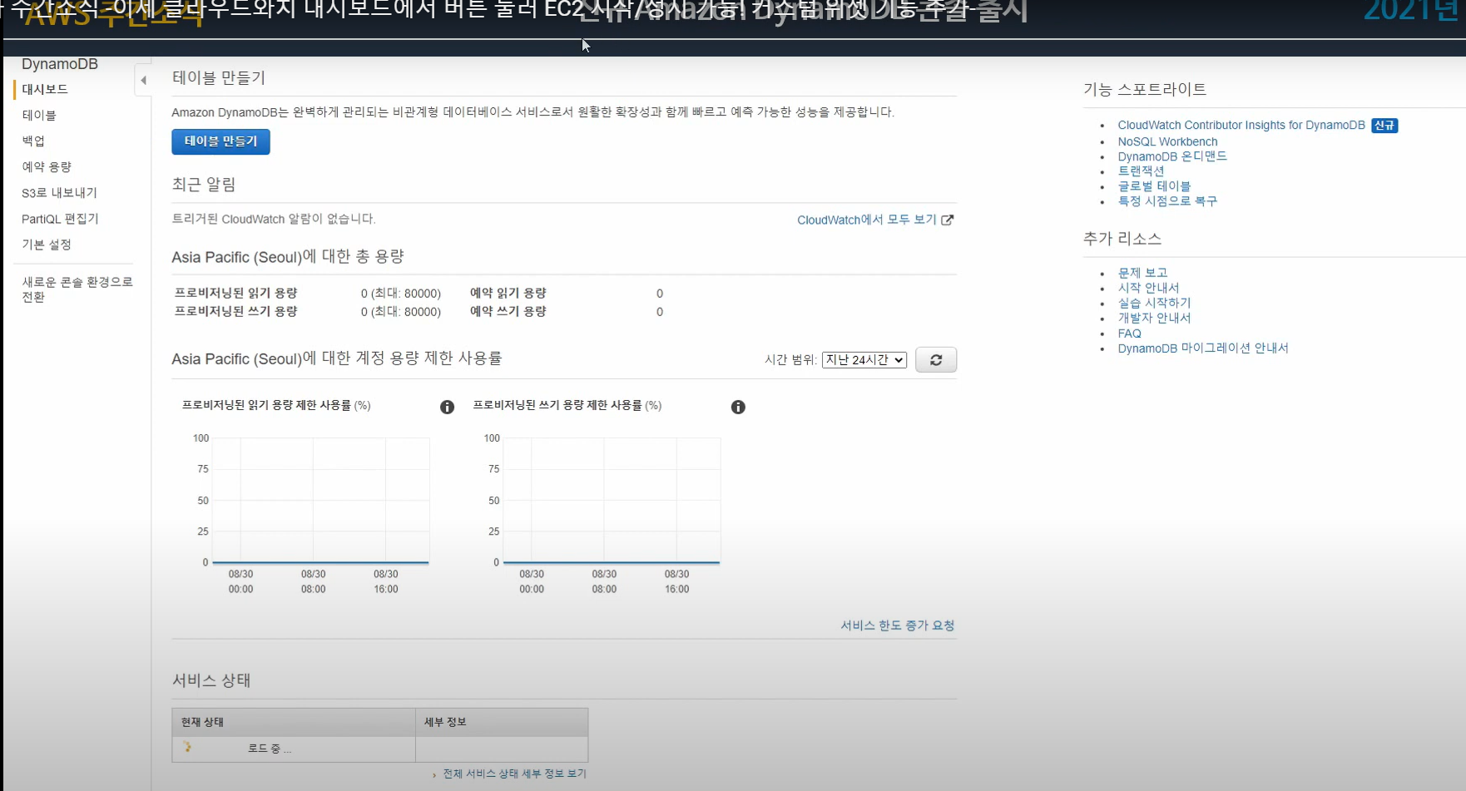Click the 로드 중 ... status text
1466x791 pixels.
pyautogui.click(x=270, y=749)
